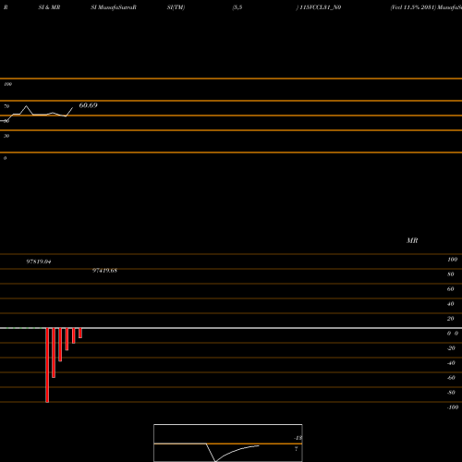This screenshot has width=462, height=462.
Task: Click the -100 label on MR axis
Action: 453,407
